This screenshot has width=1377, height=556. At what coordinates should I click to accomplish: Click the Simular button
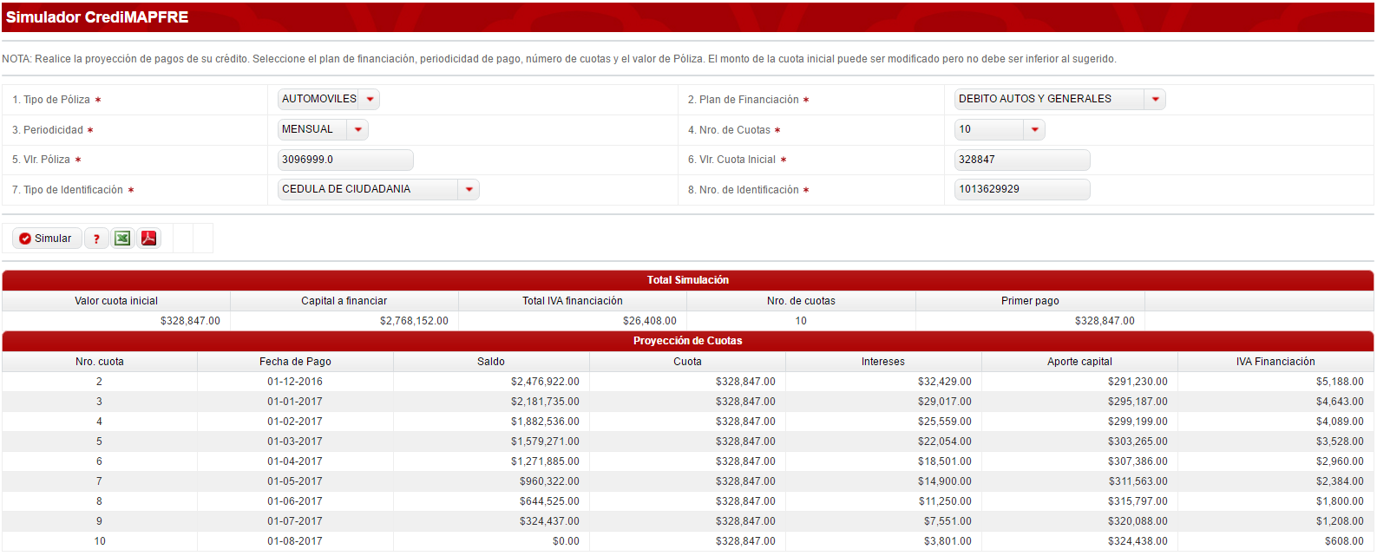pyautogui.click(x=48, y=239)
